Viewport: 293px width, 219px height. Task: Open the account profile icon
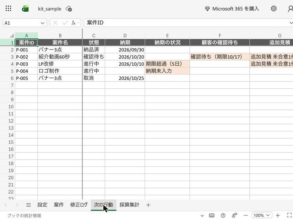point(290,8)
